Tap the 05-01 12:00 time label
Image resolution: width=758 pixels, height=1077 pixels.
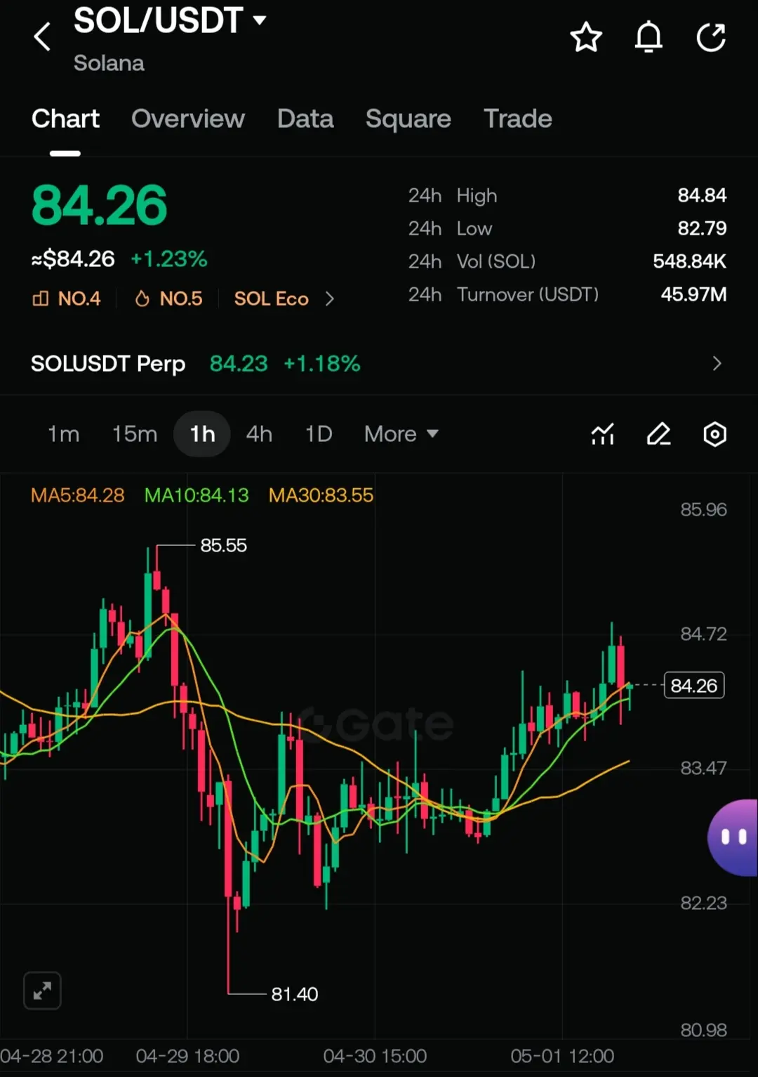tap(562, 1056)
